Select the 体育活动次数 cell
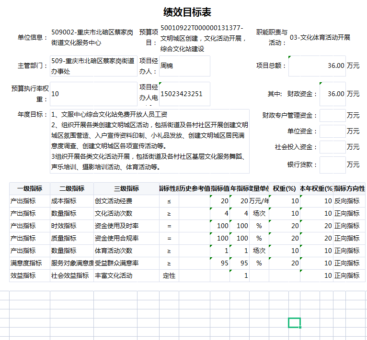Image resolution: width=367 pixels, height=340 pixels. pos(126,251)
